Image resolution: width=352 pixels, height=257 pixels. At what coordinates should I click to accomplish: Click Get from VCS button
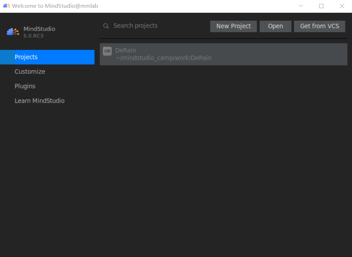319,26
